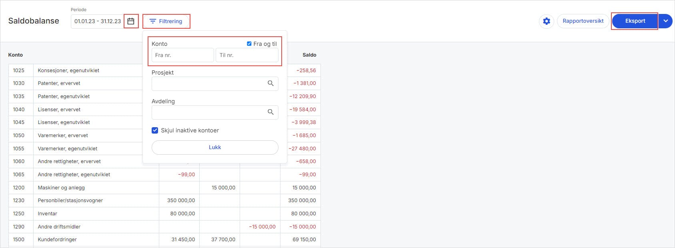Click the search icon in Prosjekt field

tap(270, 83)
